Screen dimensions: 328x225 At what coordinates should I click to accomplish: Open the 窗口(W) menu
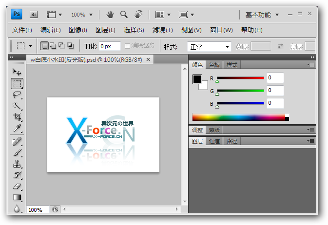221,30
